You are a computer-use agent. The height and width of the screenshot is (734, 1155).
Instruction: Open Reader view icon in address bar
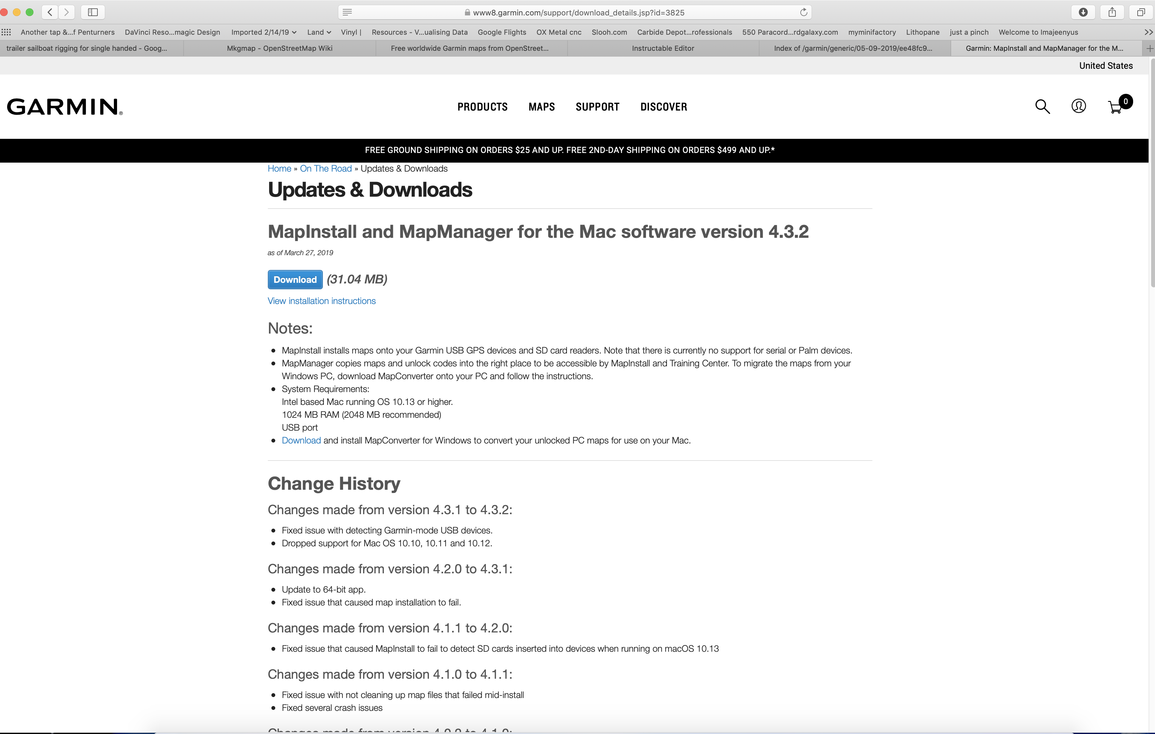(x=348, y=12)
